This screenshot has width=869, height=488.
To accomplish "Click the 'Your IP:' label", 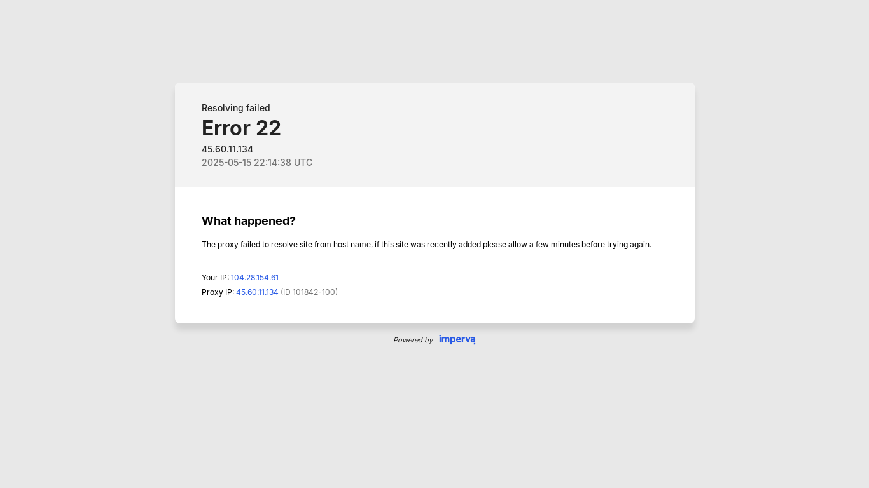I will coord(215,278).
